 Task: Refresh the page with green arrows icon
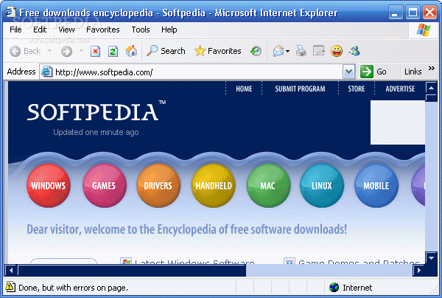coord(113,52)
